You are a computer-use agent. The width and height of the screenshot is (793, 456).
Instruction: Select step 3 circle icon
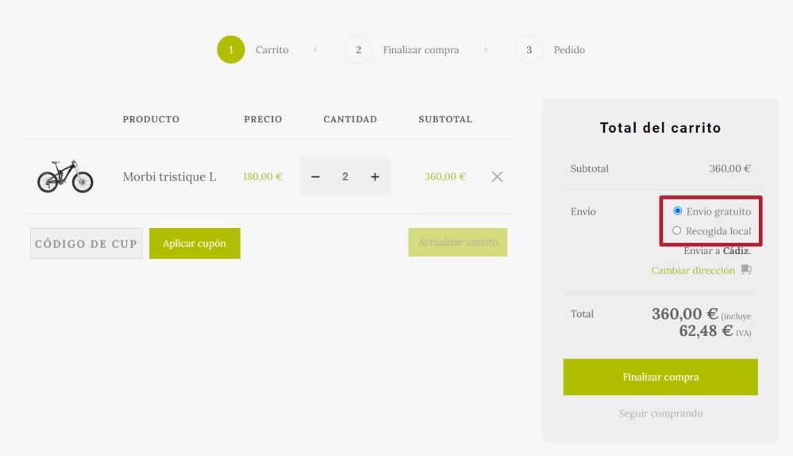tap(529, 50)
